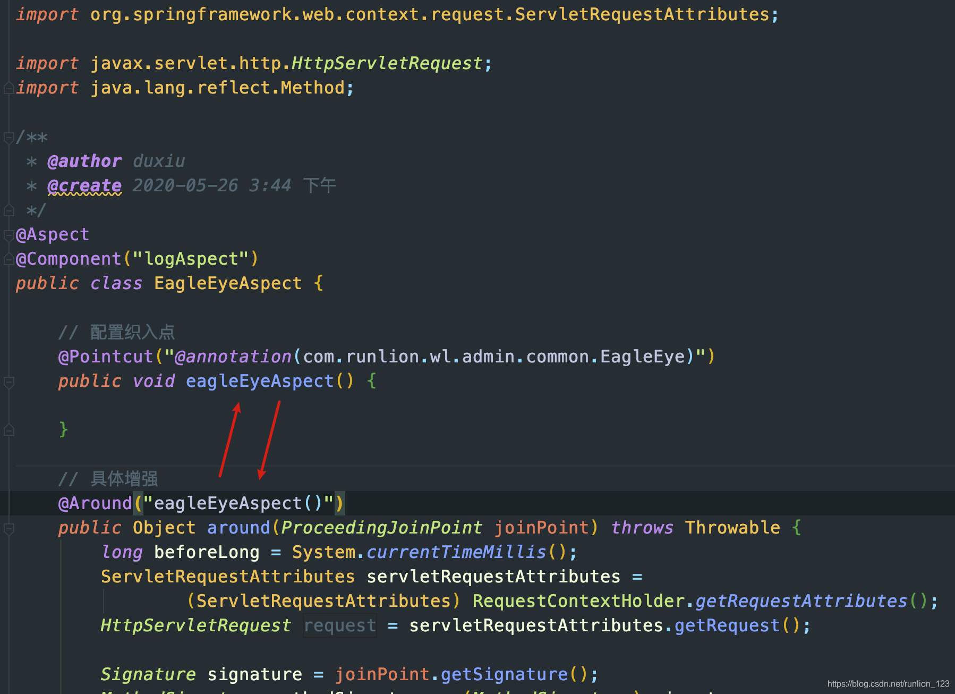Collapse the eagleEyeAspect method fold marker
This screenshot has width=955, height=694.
click(8, 382)
